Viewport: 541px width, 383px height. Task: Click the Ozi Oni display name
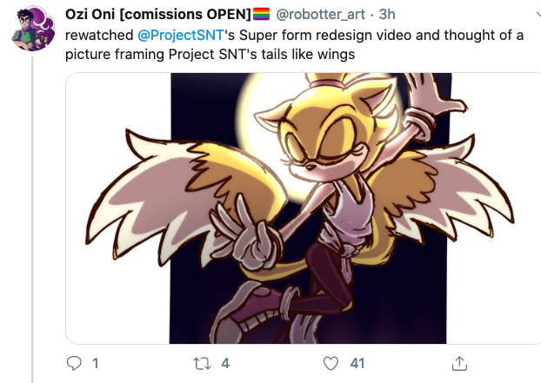(x=90, y=14)
